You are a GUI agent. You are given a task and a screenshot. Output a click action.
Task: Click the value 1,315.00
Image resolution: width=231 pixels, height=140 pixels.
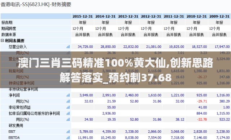tap(223, 113)
